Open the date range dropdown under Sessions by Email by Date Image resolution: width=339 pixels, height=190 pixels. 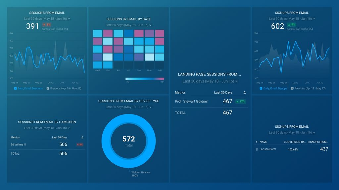point(128,25)
